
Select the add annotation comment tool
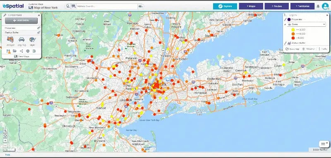coord(73,6)
